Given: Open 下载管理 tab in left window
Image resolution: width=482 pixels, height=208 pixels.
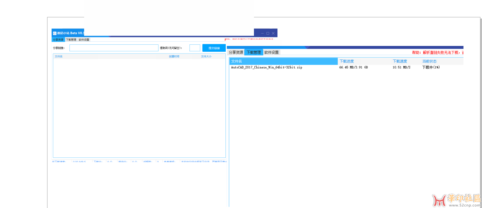Looking at the screenshot, I should [71, 40].
